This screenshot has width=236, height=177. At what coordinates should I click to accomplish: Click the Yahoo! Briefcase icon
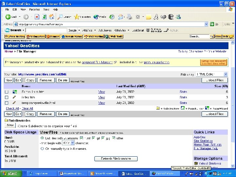[x=196, y=163]
